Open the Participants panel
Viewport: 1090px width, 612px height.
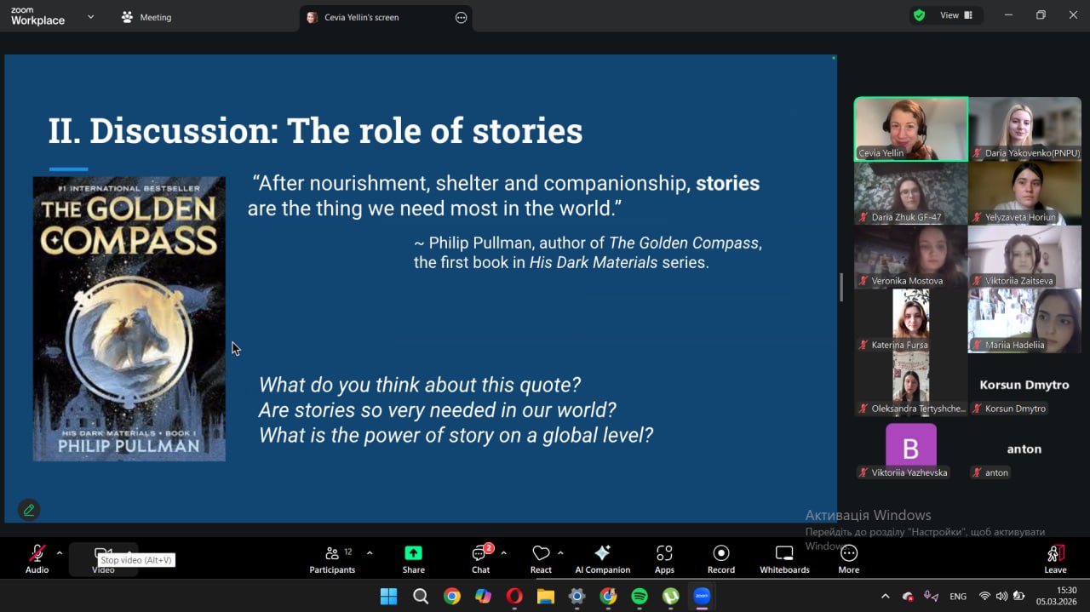(x=332, y=558)
